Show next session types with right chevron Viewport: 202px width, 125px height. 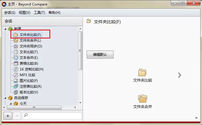click(x=179, y=75)
